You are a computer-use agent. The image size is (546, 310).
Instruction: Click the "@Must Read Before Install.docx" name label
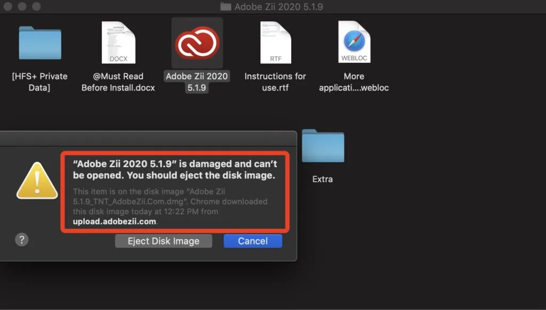pos(118,82)
